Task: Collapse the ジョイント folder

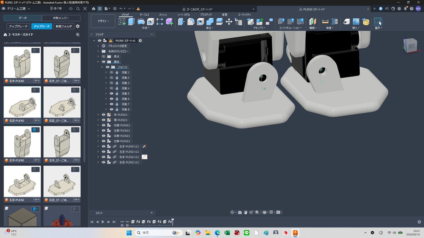Action: pyautogui.click(x=102, y=67)
